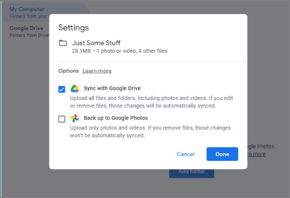
Task: Click the folder icon beside Just Some Stuff
Action: (63, 43)
